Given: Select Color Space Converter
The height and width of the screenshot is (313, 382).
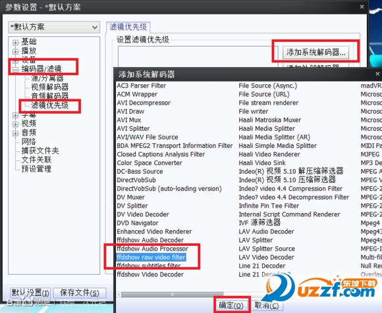Looking at the screenshot, I should click(x=150, y=162).
